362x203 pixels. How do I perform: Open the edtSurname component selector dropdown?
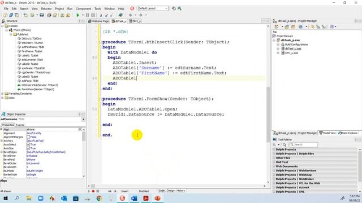[x=83, y=119]
